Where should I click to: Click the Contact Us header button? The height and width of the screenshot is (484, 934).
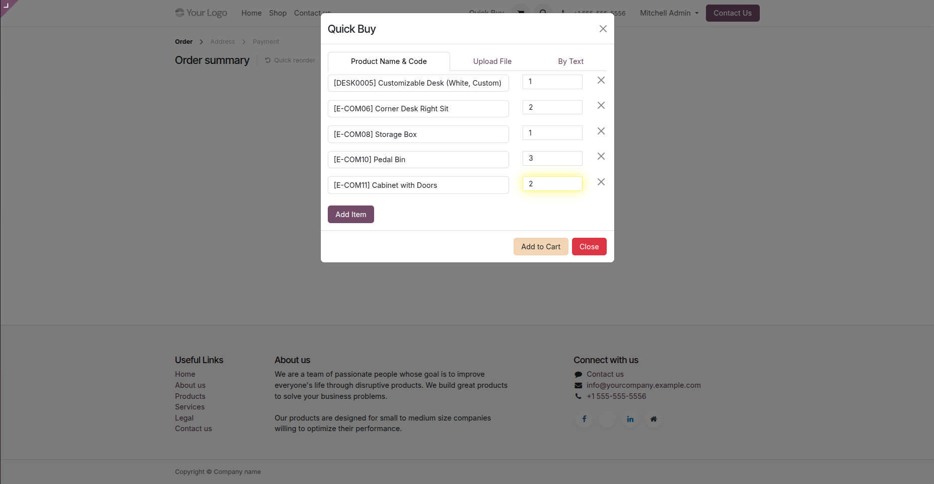(x=732, y=13)
